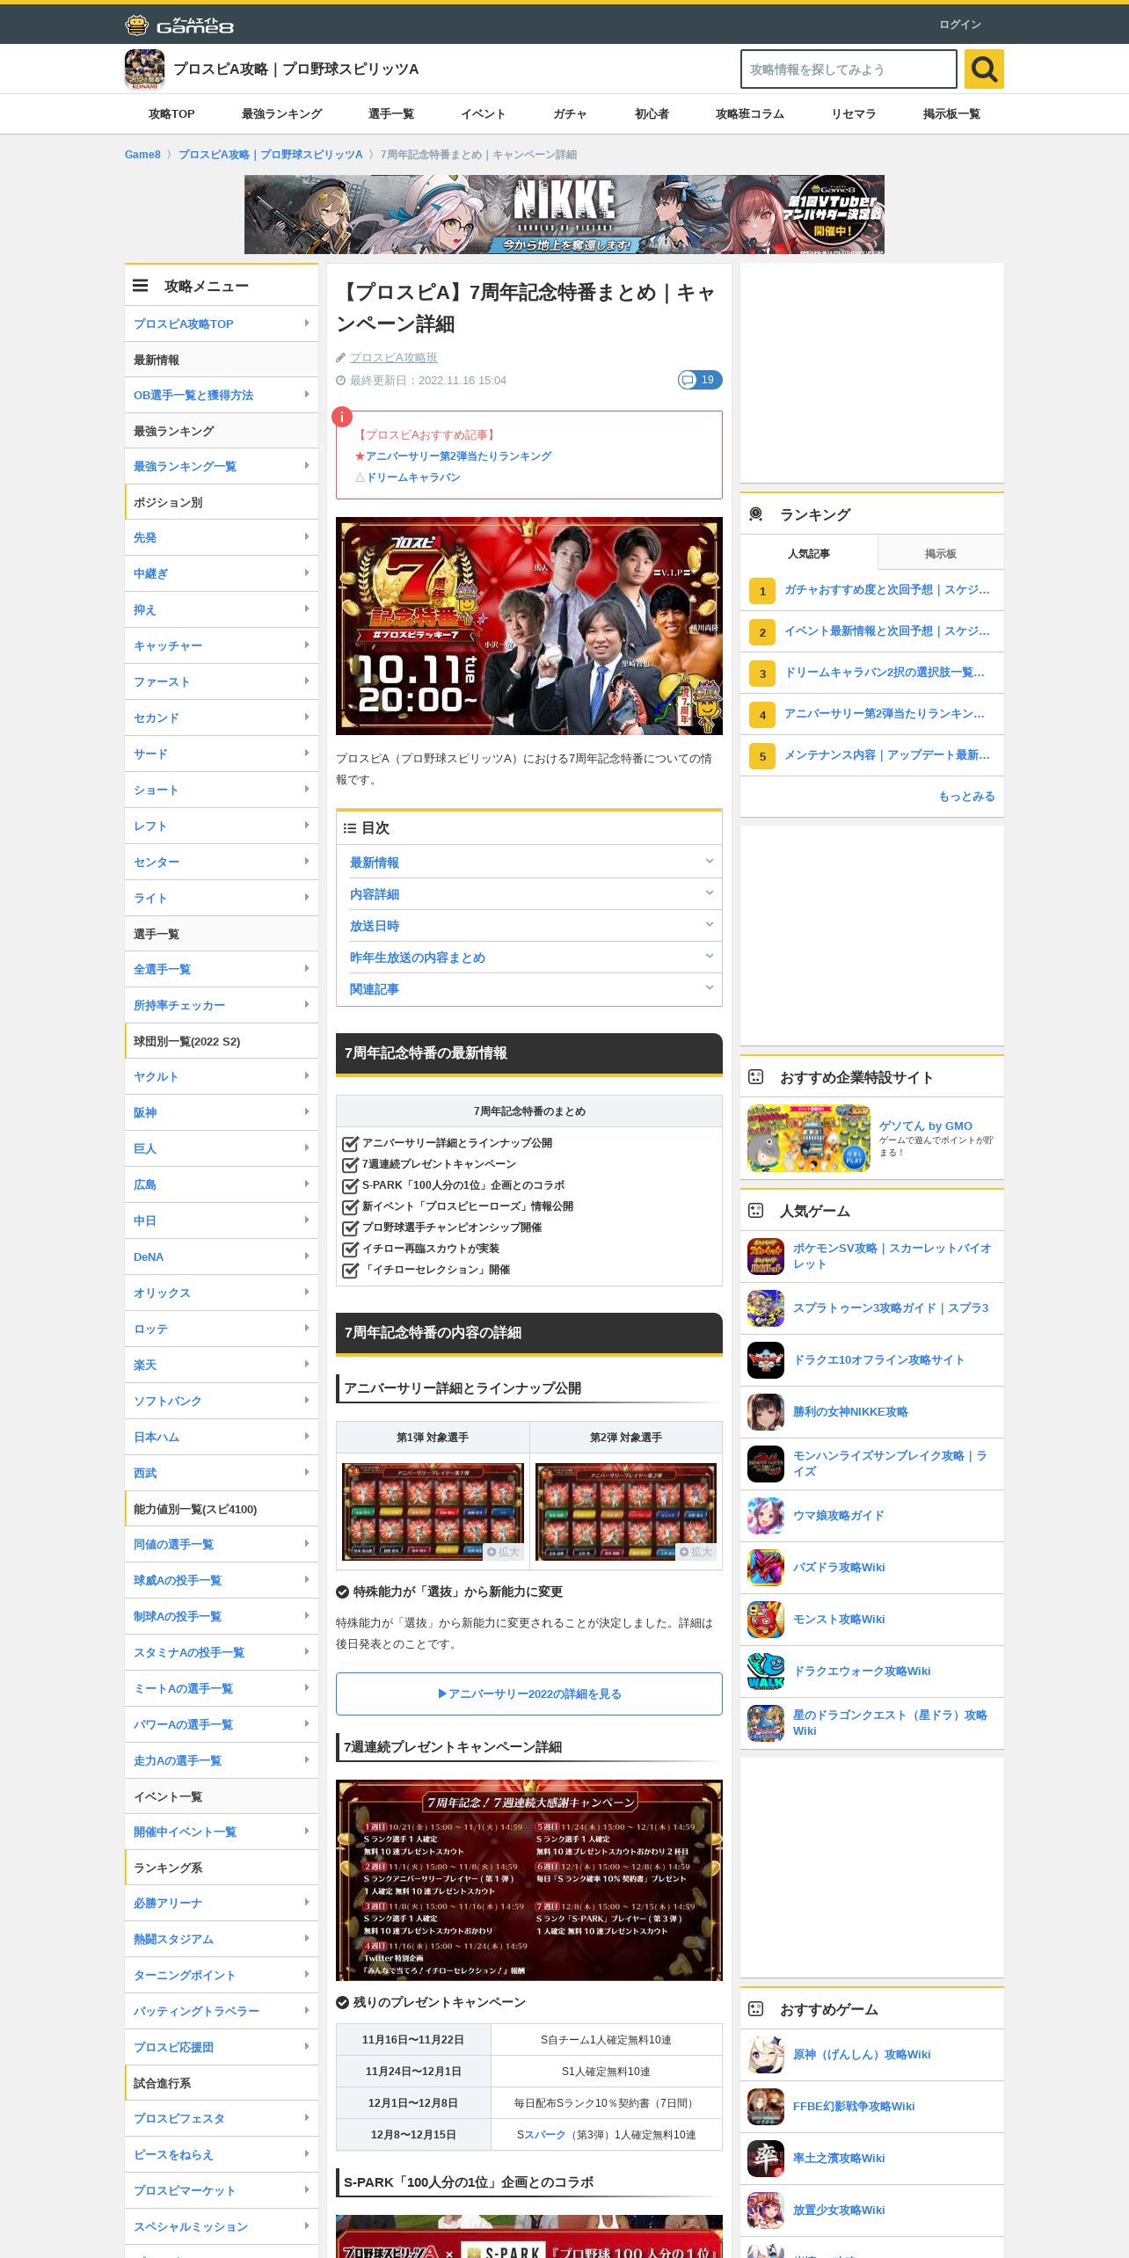This screenshot has height=2258, width=1129.
Task: Select リセマラ in the navigation bar
Action: pyautogui.click(x=853, y=113)
